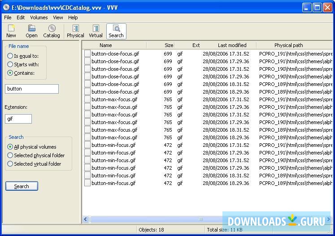Open the Volumes menu

(39, 17)
